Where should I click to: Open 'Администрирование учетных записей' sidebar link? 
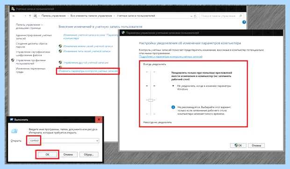(34, 37)
